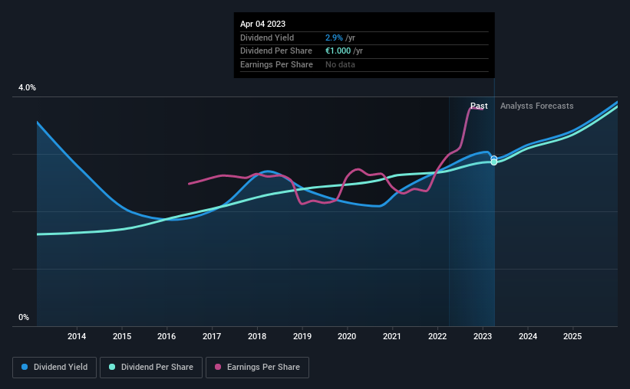Click the 2023 x-axis label
The image size is (630, 389).
[483, 336]
